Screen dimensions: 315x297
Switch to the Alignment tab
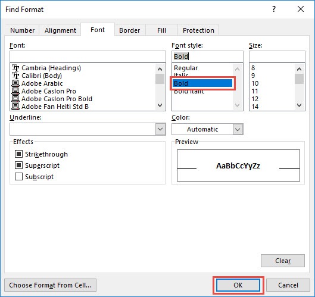(x=60, y=30)
